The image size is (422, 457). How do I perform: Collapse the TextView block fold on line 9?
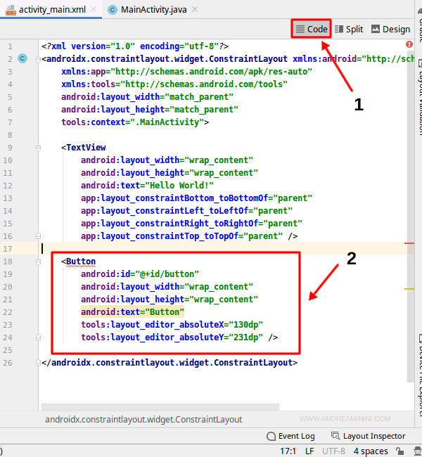(38, 148)
